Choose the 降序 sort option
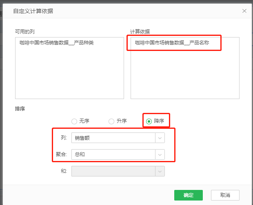This screenshot has width=253, height=205. click(x=149, y=121)
